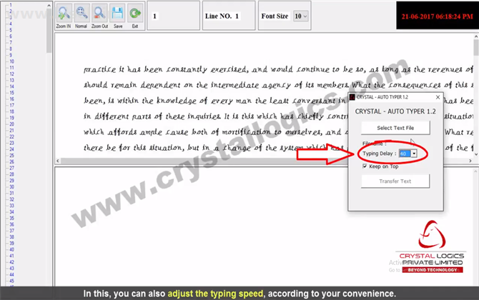479x300 pixels.
Task: Click the date and time display
Action: tap(437, 16)
